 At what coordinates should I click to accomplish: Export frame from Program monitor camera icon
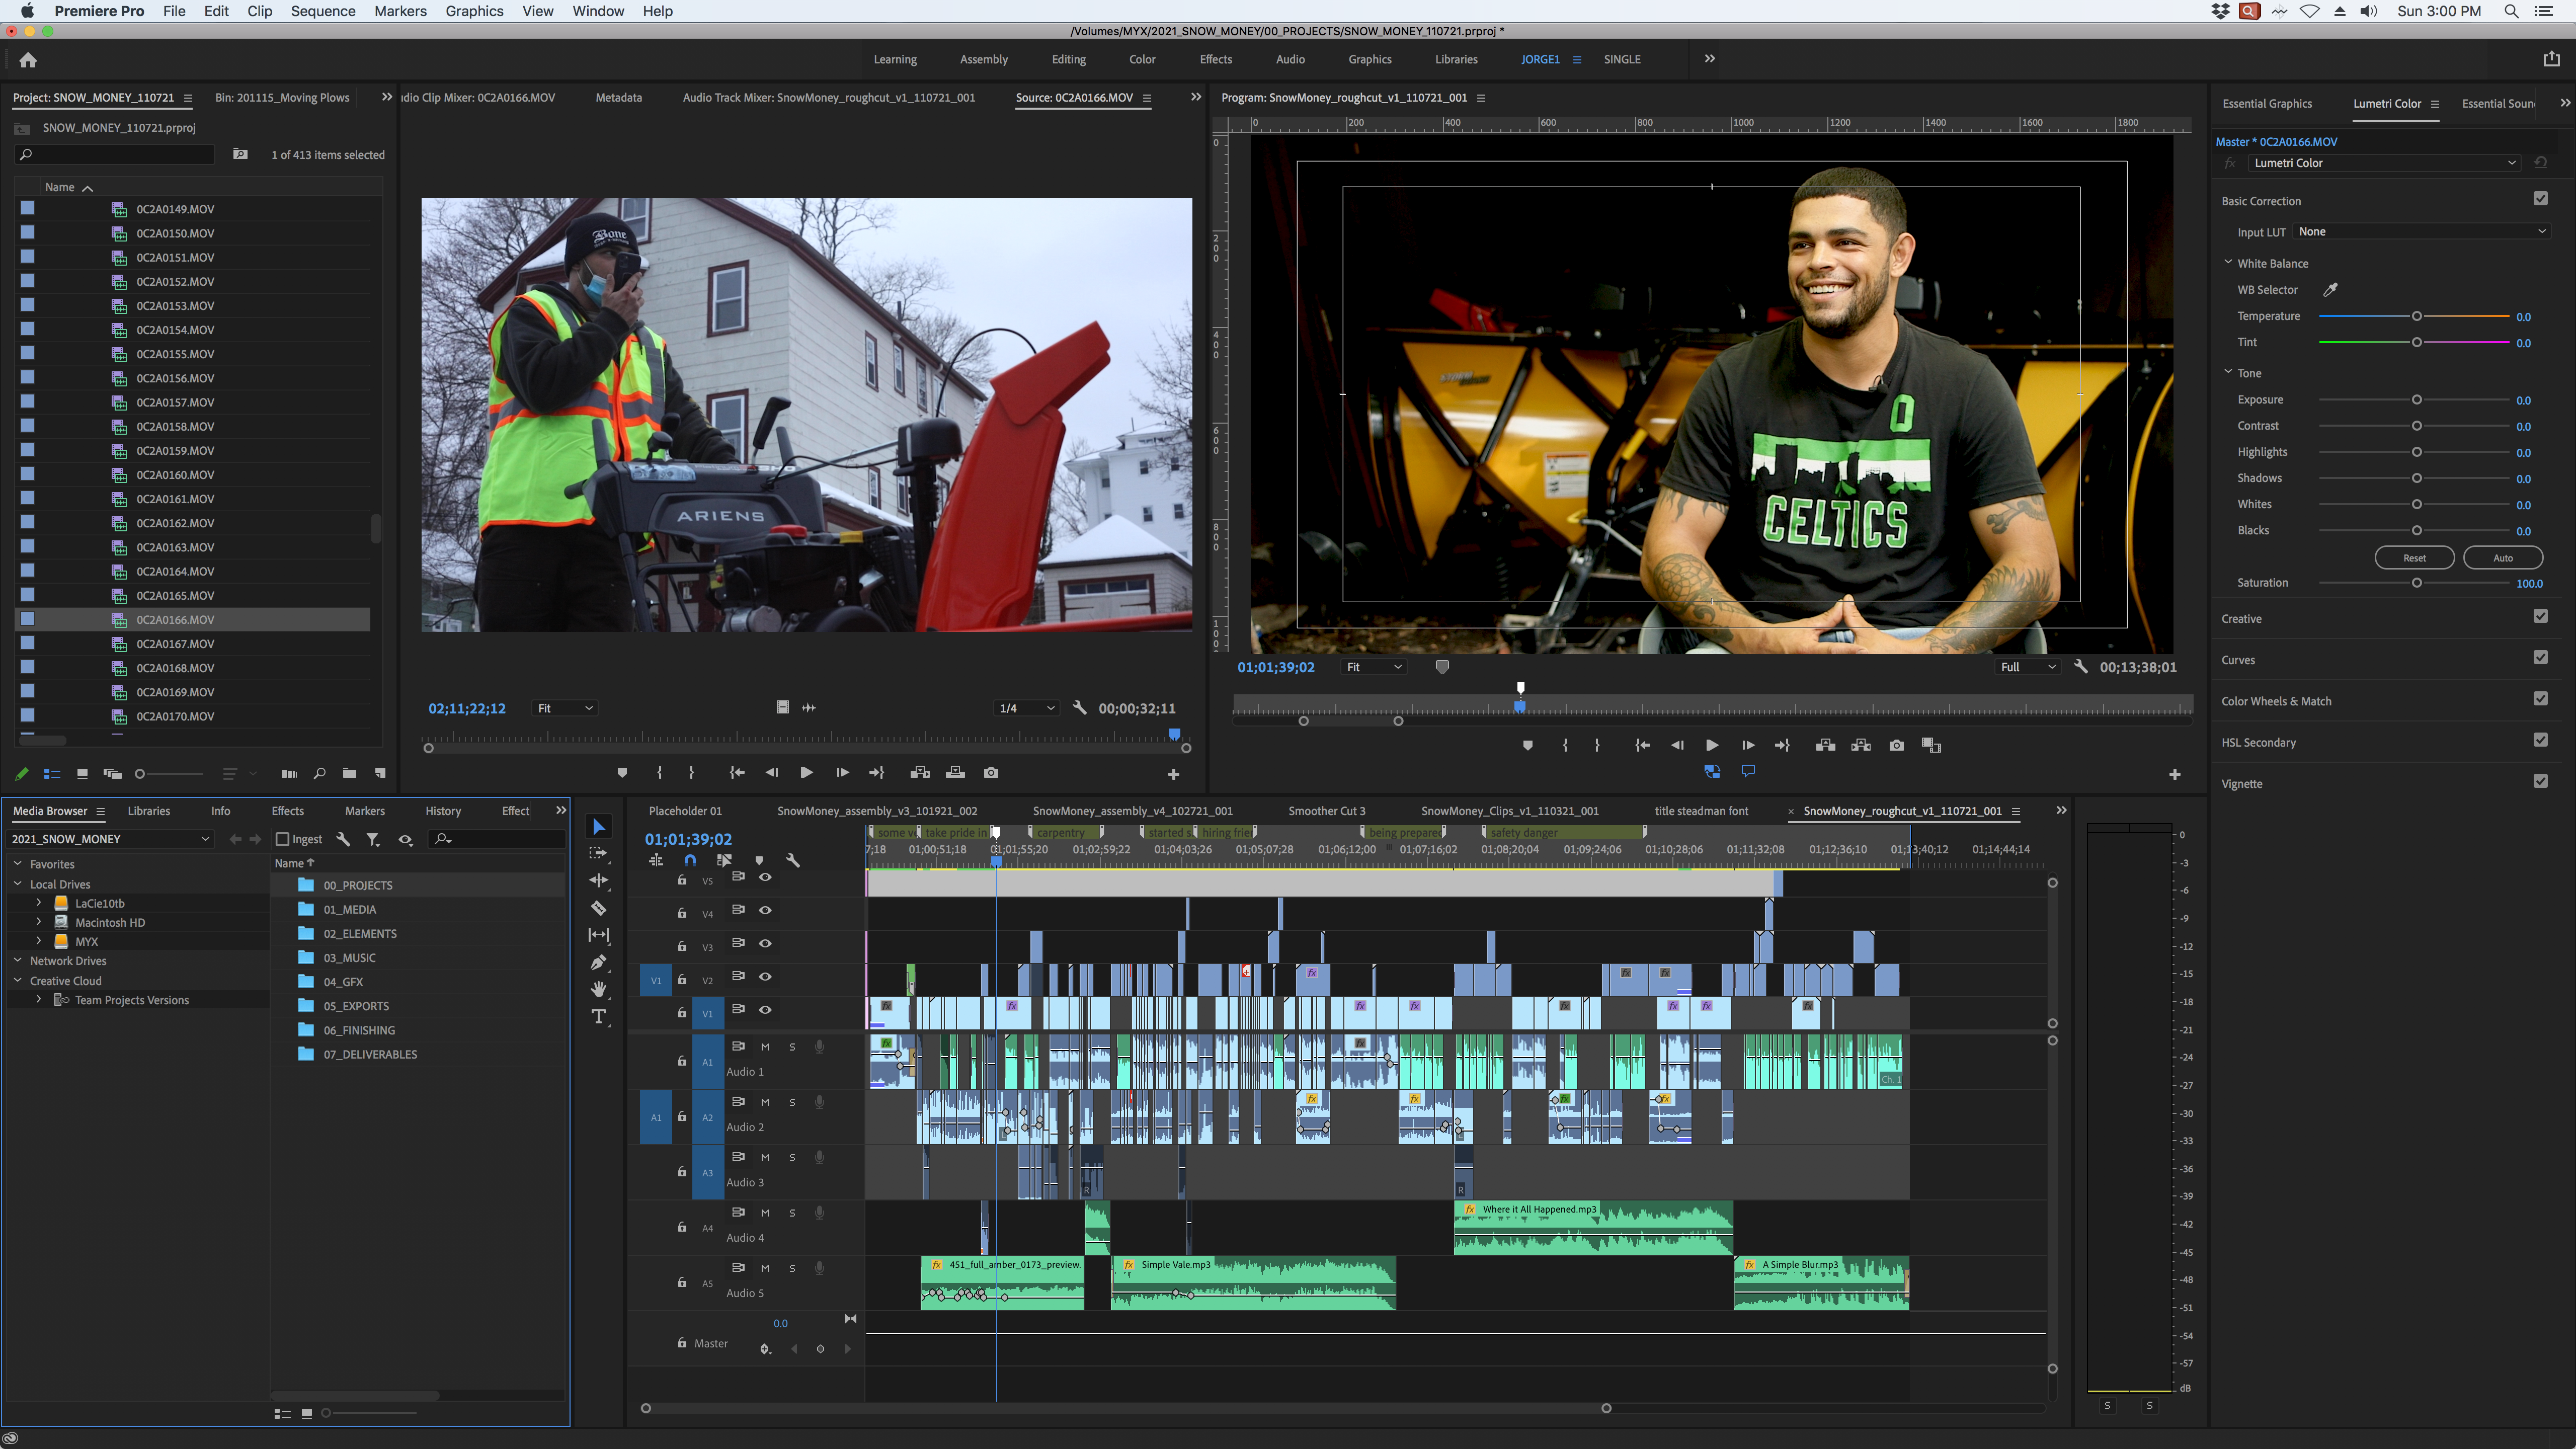pyautogui.click(x=1896, y=746)
